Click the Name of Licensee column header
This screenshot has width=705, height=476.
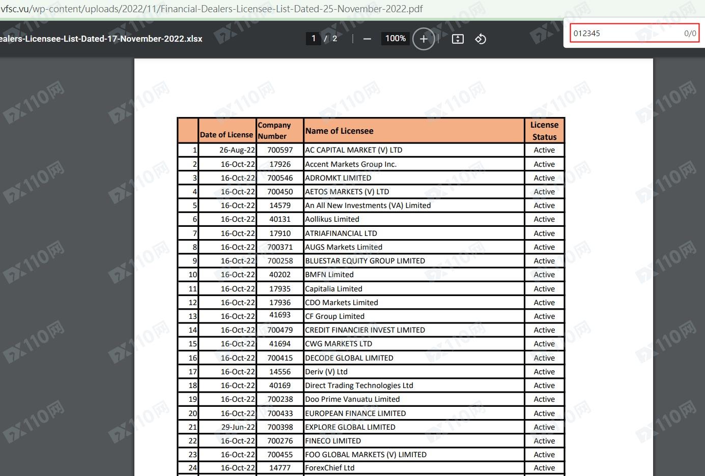pos(340,131)
